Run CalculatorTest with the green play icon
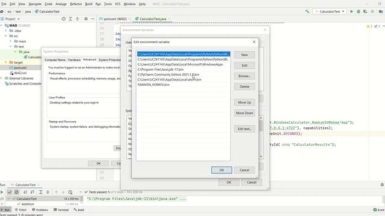This screenshot has height=216, width=385. pos(351,11)
